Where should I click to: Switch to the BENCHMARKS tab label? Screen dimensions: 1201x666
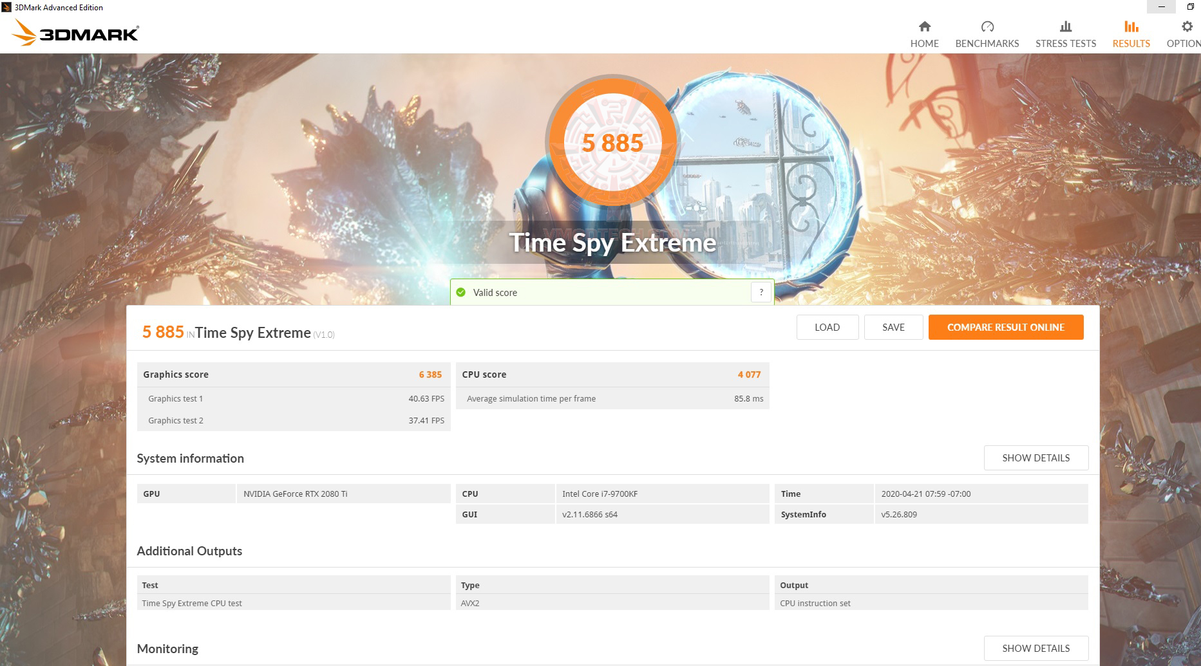point(987,44)
